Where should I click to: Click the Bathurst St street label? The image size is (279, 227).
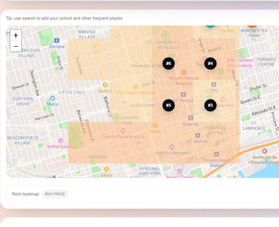pyautogui.click(x=108, y=107)
